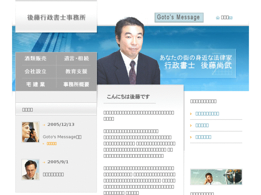This screenshot has height=195, width=261.
Task: Click the mail envelope icon
Action: click(x=231, y=18)
